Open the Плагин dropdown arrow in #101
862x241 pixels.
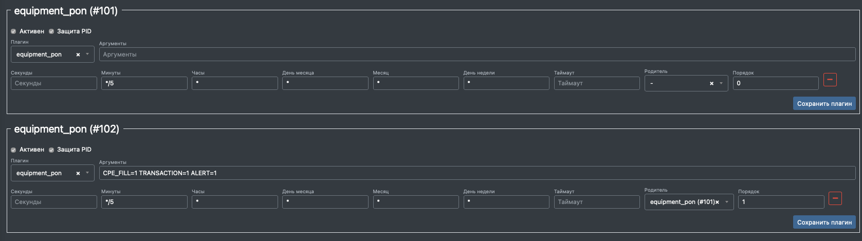[x=87, y=54]
